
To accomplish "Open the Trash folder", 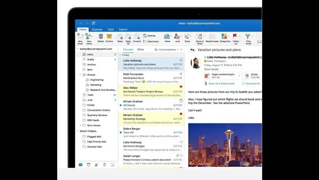I will (97, 95).
